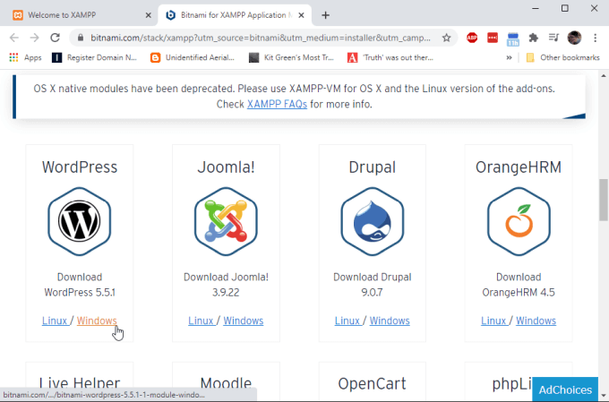View site info via the padlock icon
Viewport: 609px width, 402px height.
[x=81, y=38]
